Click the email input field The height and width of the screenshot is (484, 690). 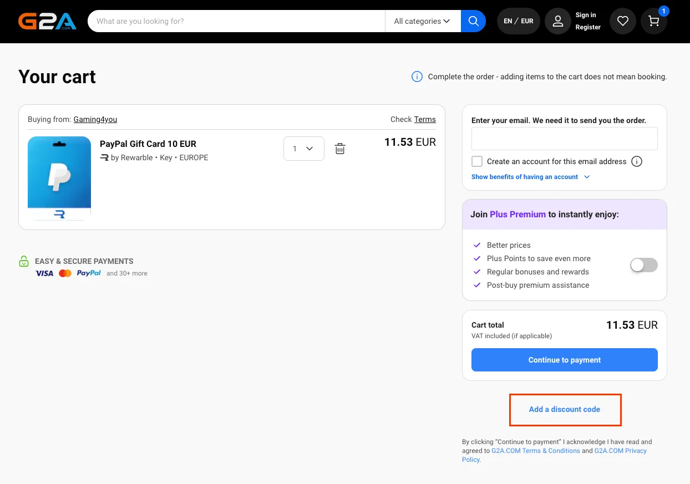coord(565,139)
